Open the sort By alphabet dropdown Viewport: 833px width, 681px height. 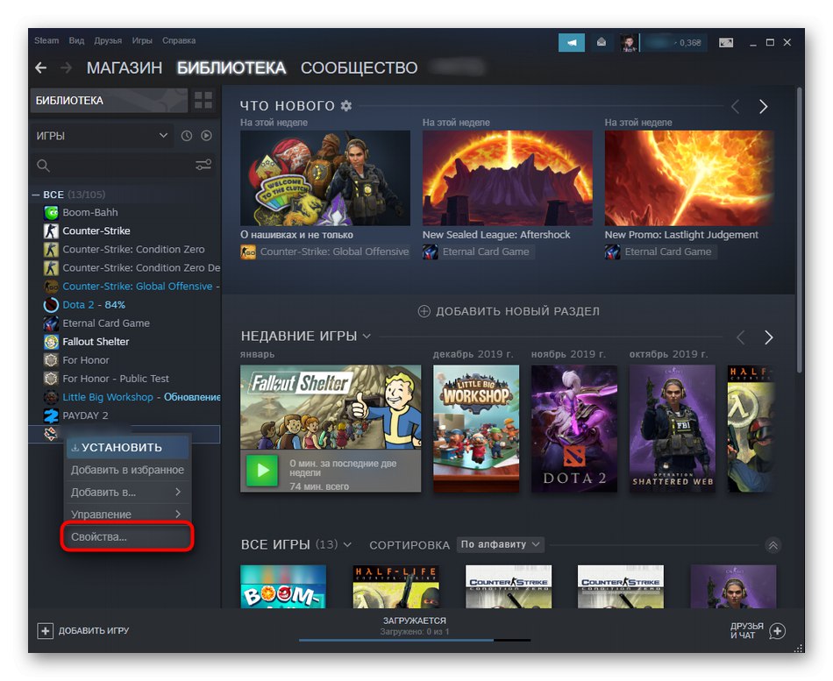[x=501, y=544]
